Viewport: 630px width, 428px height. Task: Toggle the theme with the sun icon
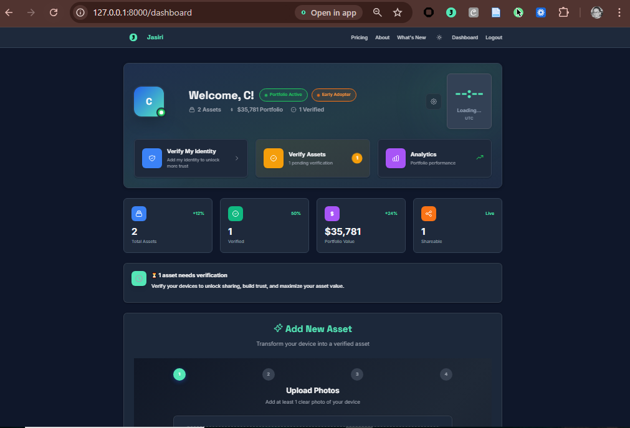click(439, 37)
